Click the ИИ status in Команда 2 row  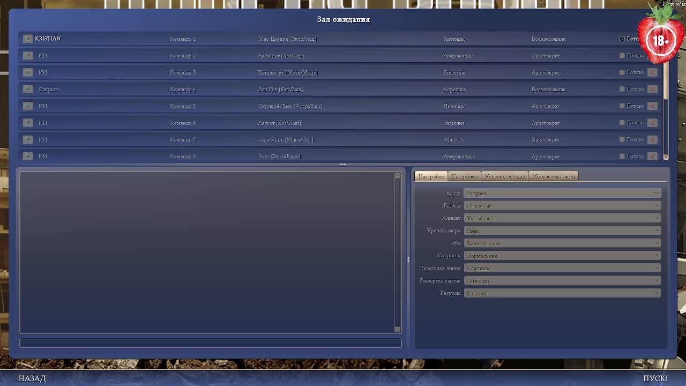(x=42, y=55)
